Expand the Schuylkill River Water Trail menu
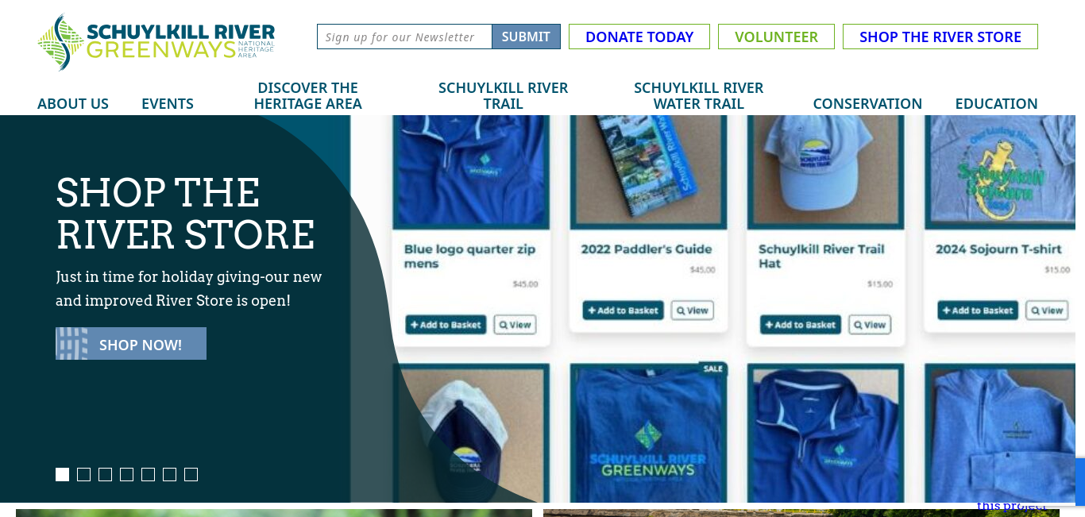This screenshot has width=1085, height=517. (699, 95)
